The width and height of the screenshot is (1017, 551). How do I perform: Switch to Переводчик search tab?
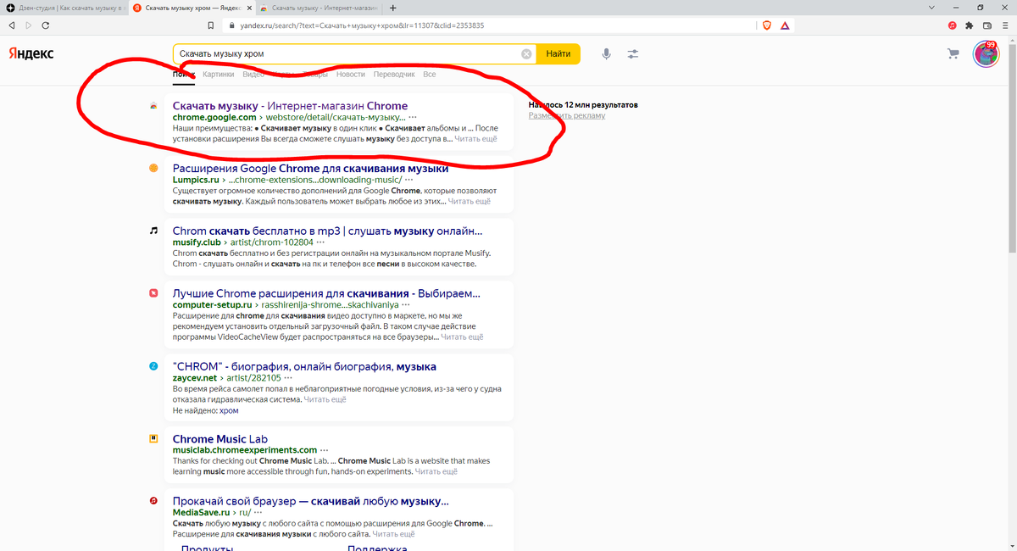click(394, 75)
